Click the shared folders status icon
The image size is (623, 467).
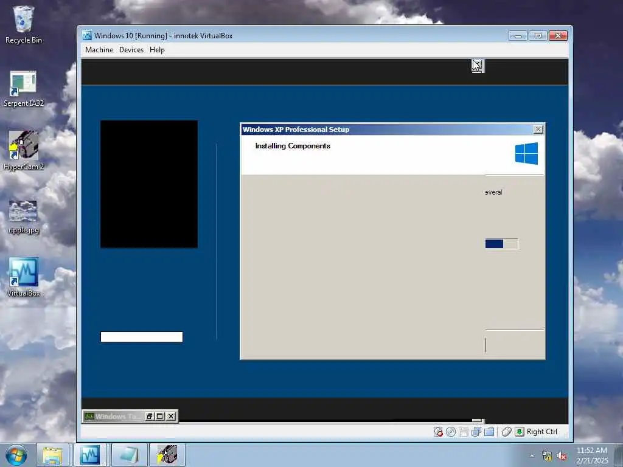pyautogui.click(x=489, y=432)
